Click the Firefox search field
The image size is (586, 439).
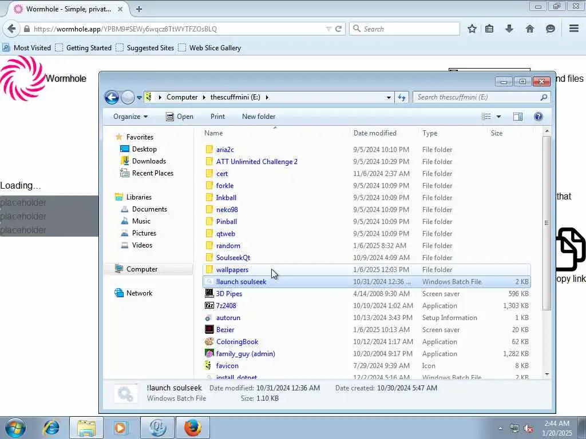405,29
